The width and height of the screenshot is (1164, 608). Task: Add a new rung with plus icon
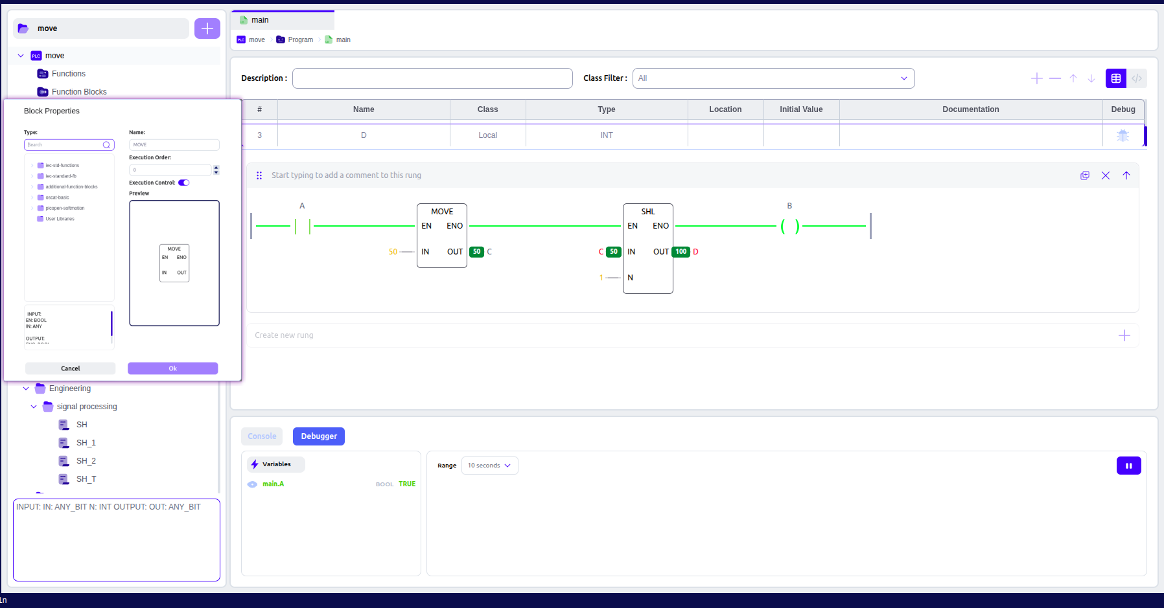click(1124, 335)
